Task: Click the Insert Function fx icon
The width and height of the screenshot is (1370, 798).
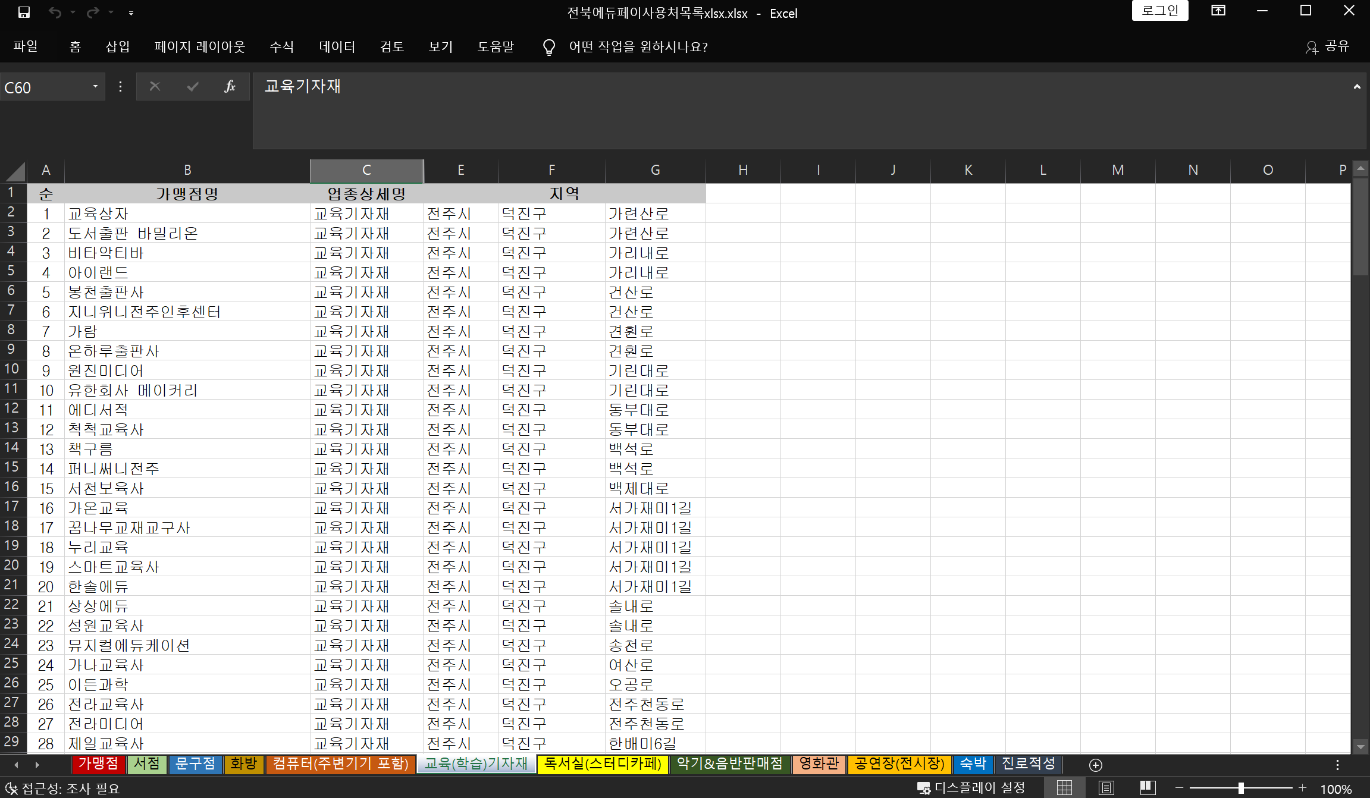Action: click(230, 87)
